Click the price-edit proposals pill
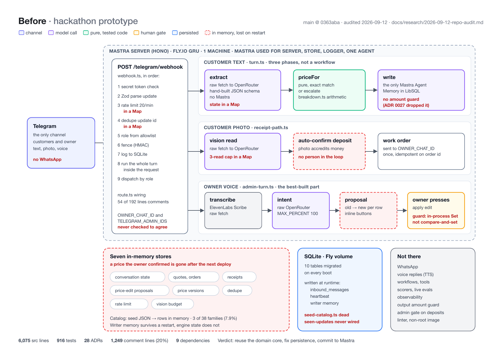Screen dimensions: 502x355 pyautogui.click(x=140, y=291)
